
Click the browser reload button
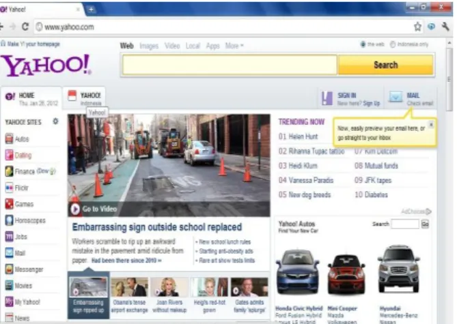[x=25, y=27]
